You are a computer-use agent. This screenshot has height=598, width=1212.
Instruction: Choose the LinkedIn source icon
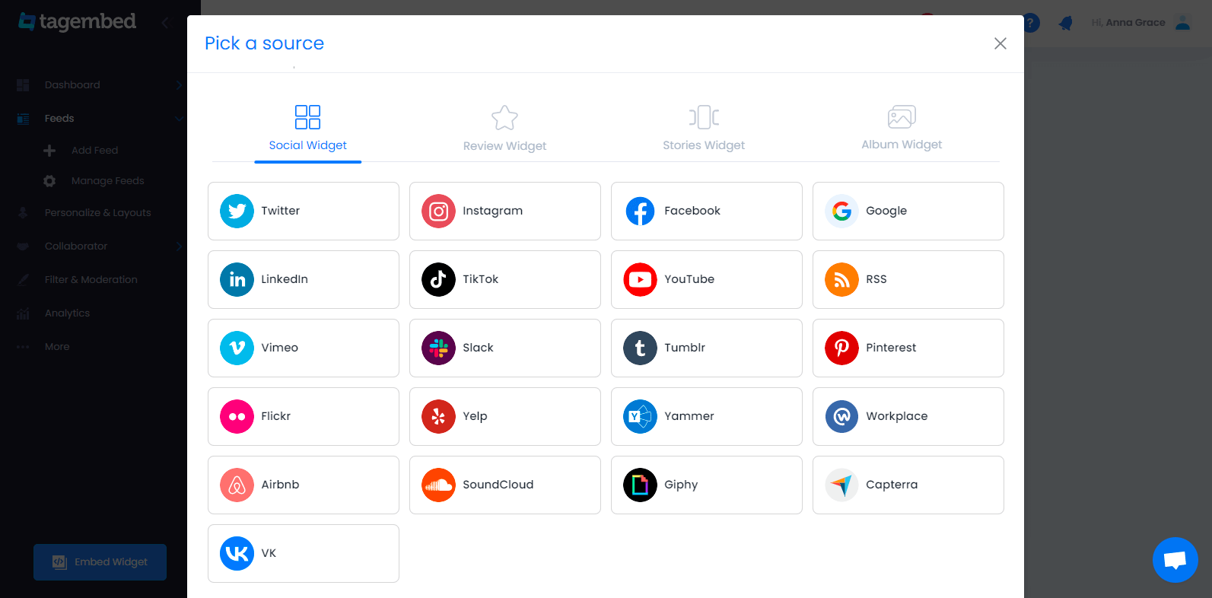237,279
